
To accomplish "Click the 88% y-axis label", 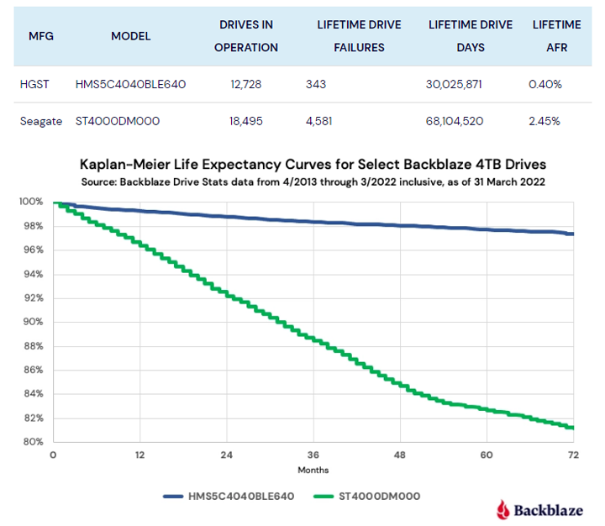I will tap(34, 346).
